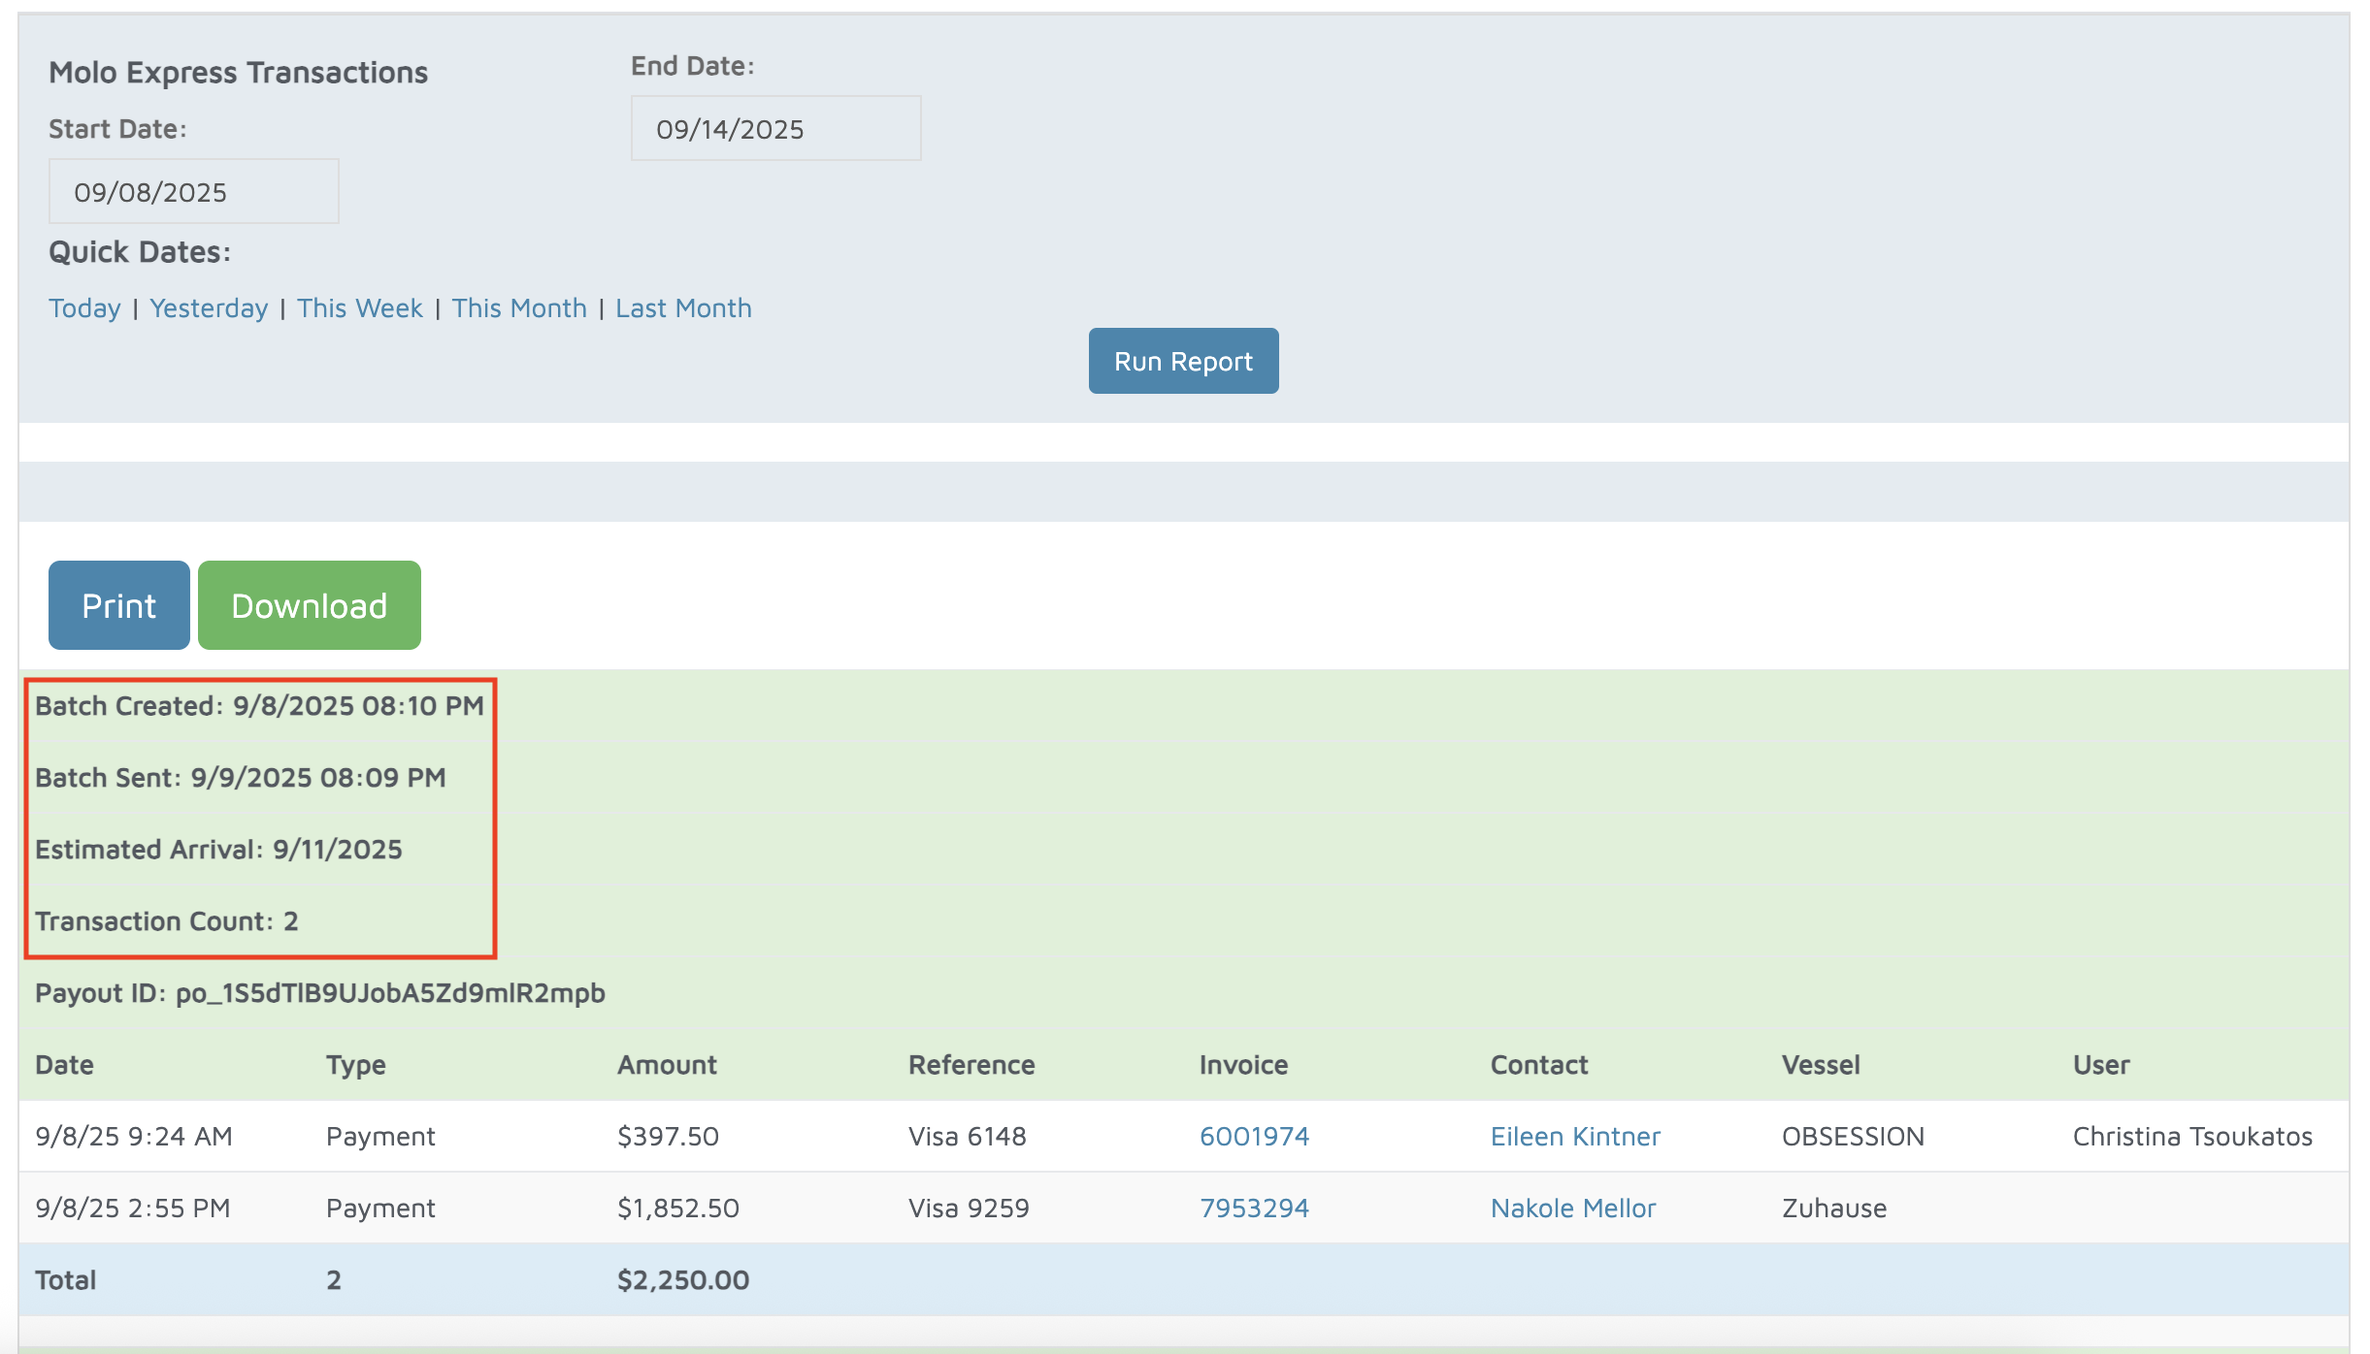
Task: Click the $1,852.50 amount cell
Action: (677, 1208)
